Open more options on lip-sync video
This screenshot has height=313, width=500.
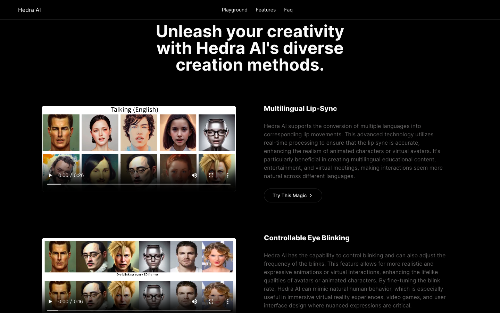(x=228, y=175)
